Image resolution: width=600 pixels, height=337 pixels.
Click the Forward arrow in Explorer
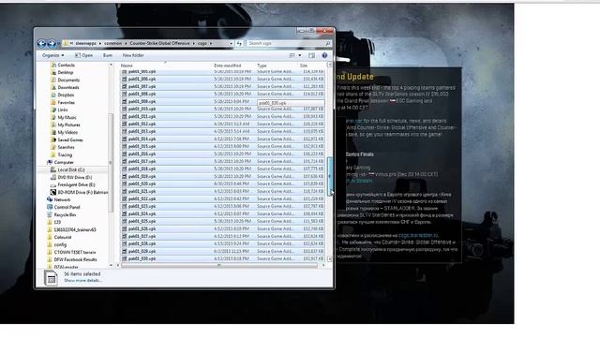coord(52,44)
